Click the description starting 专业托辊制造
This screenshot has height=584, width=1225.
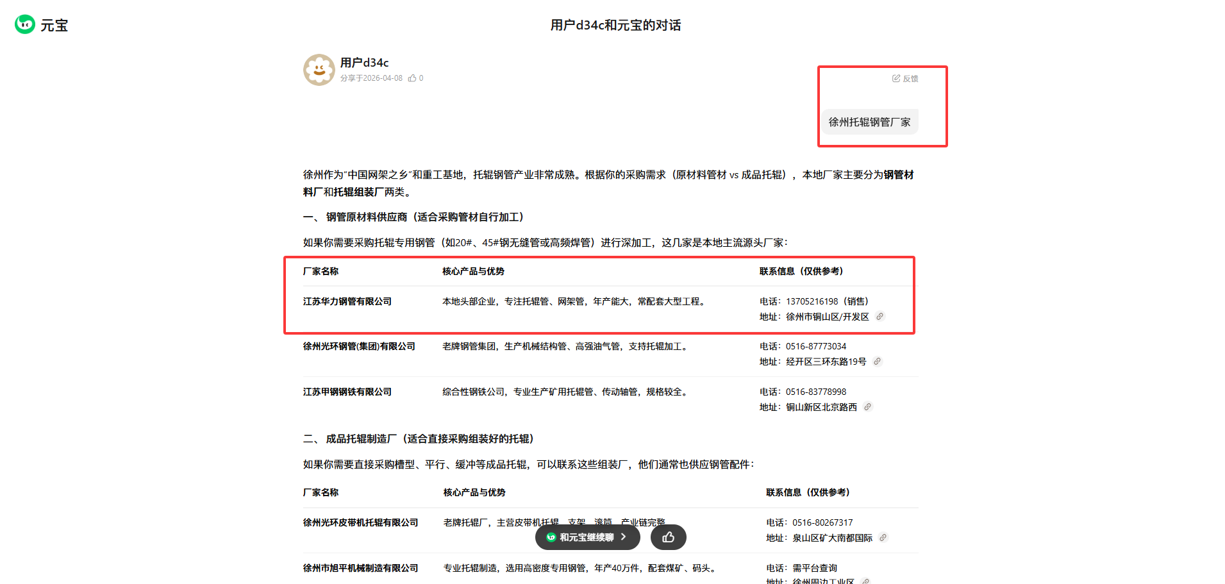pos(581,568)
